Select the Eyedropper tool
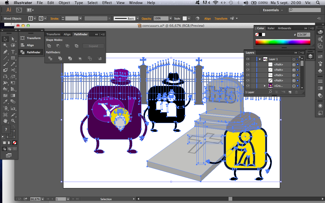This screenshot has width=325, height=203. coord(5,102)
